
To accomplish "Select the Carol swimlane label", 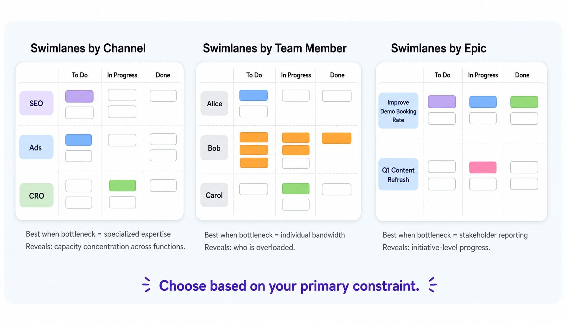I will (x=214, y=195).
